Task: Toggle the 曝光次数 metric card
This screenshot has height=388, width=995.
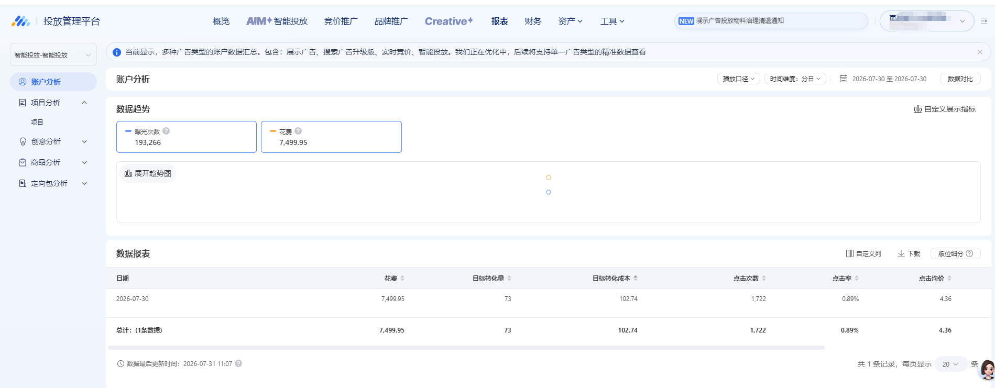Action: tap(187, 137)
